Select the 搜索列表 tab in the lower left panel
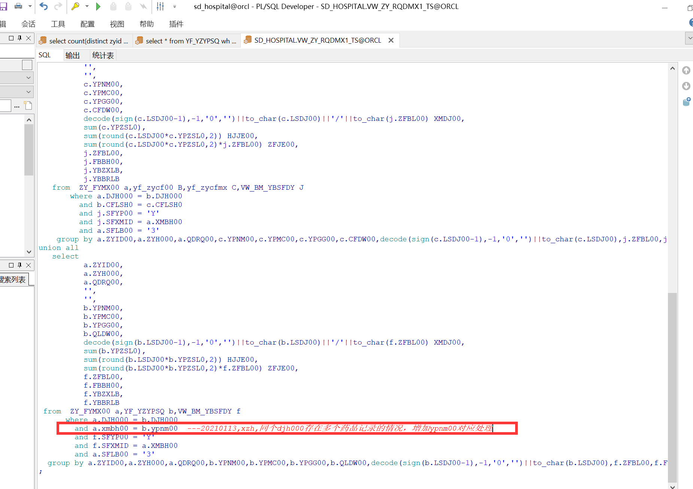 point(13,279)
